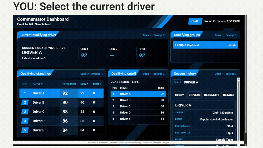Click the Season history scroll up arrow

tap(239, 79)
